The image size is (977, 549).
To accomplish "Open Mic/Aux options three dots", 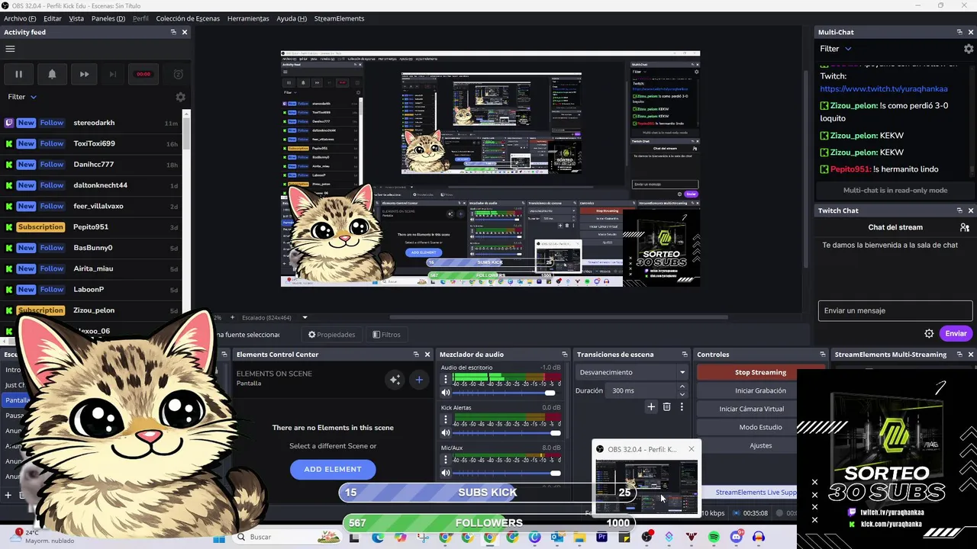I will (x=446, y=459).
